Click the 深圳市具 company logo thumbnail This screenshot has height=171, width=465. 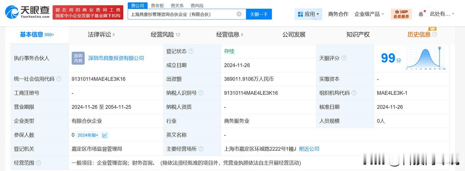78,58
